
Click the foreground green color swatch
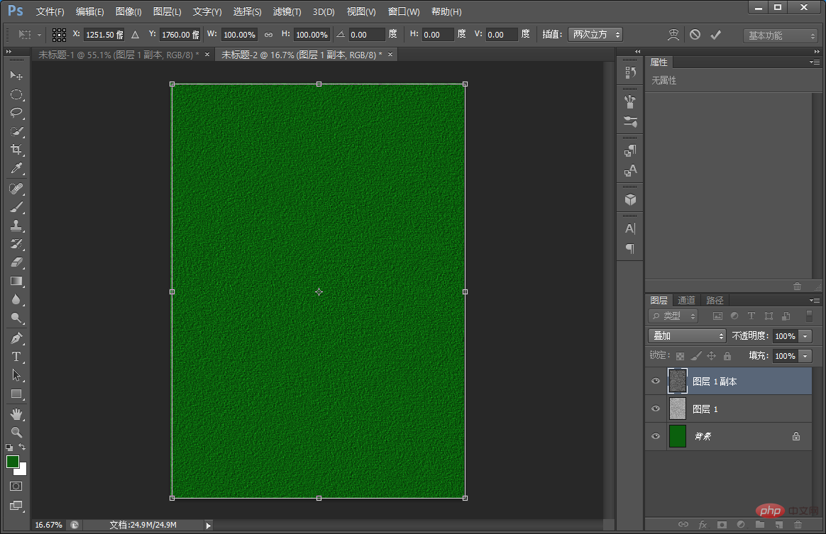click(13, 462)
